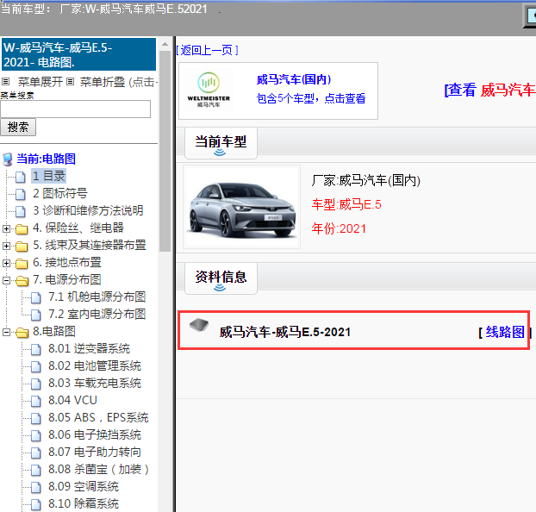Viewport: 536px width, 512px height.
Task: Click the left panel scrollbar up arrow
Action: pyautogui.click(x=165, y=44)
